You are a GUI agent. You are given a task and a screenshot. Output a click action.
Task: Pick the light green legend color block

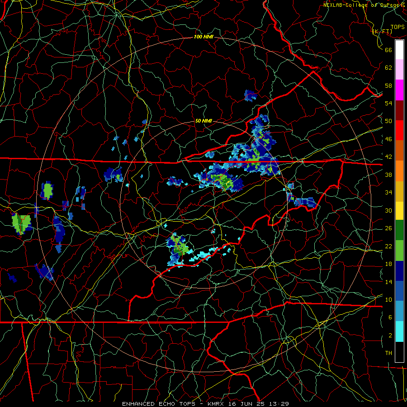point(399,251)
